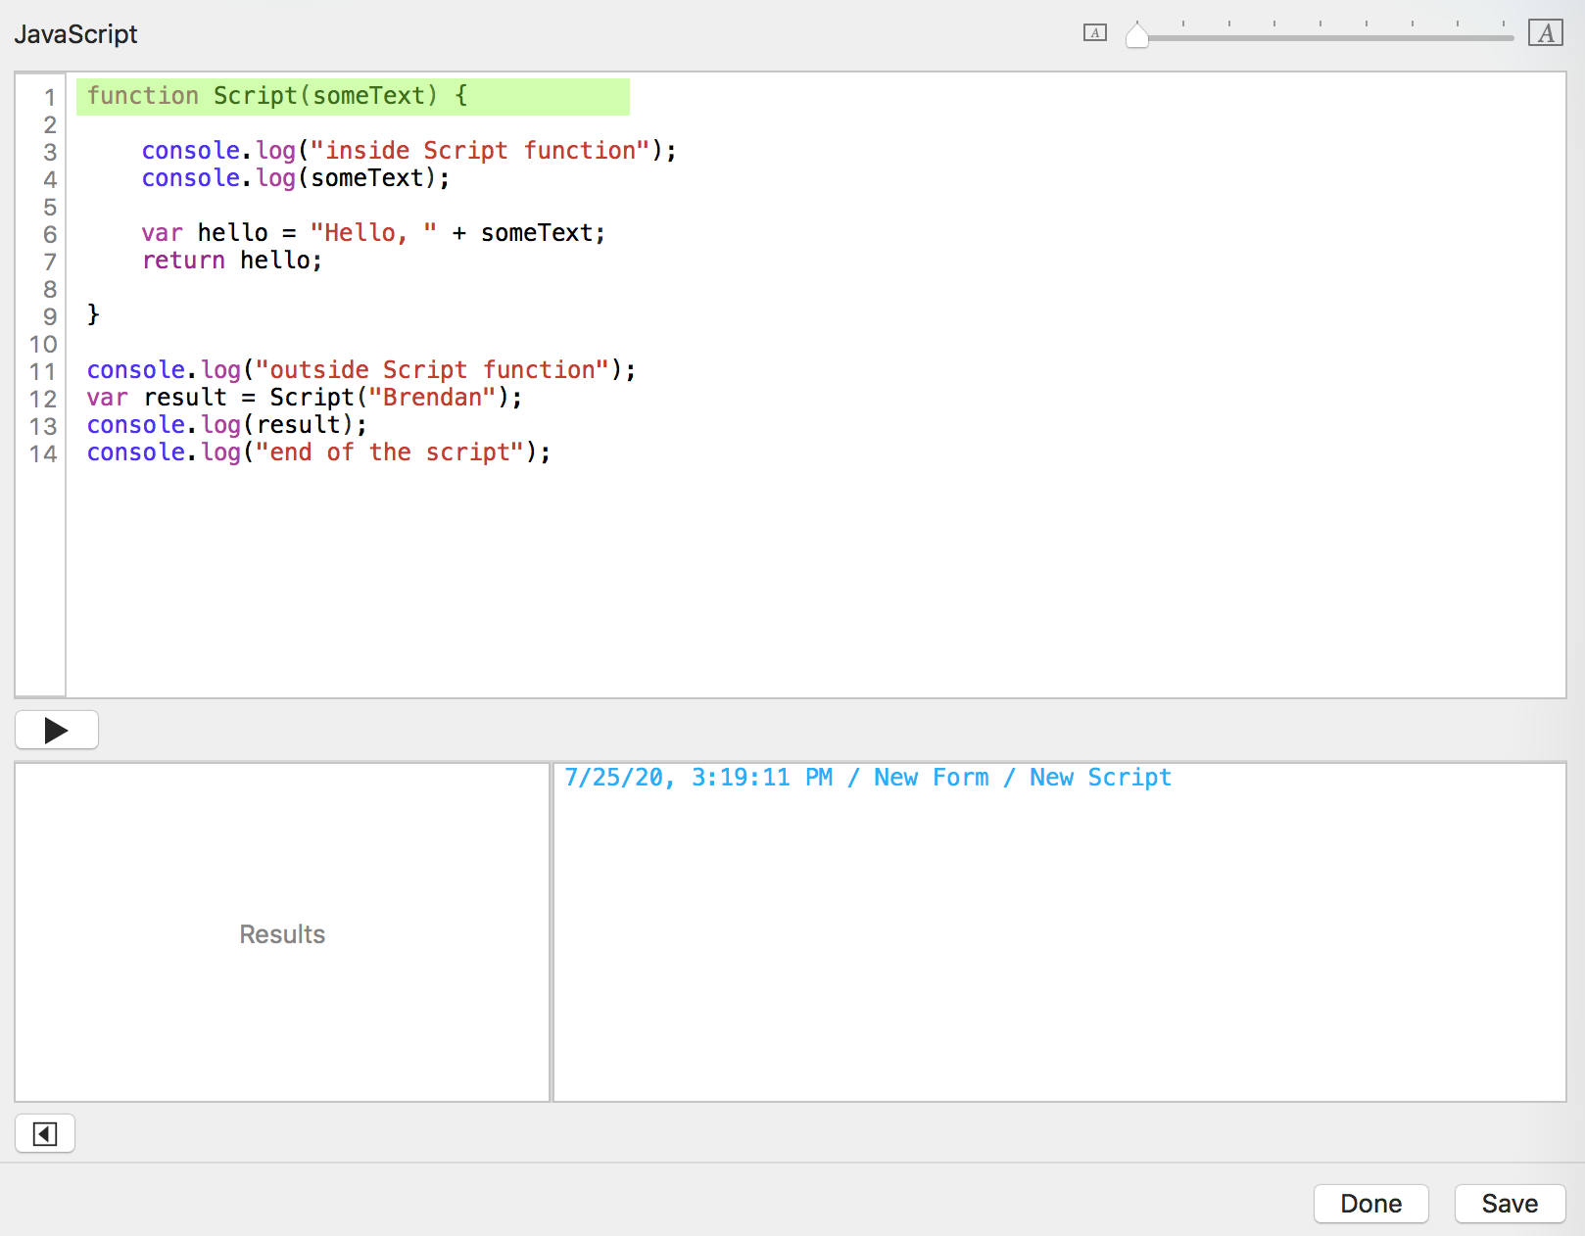This screenshot has height=1236, width=1585.
Task: Click the "outside Script function" string
Action: [432, 370]
